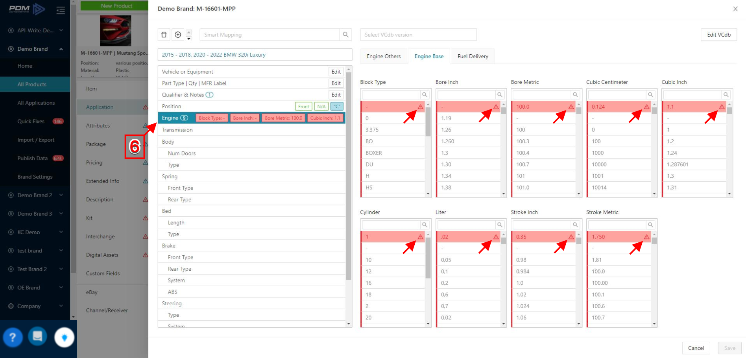This screenshot has width=746, height=358.
Task: Click search icon in Liter list
Action: (500, 225)
